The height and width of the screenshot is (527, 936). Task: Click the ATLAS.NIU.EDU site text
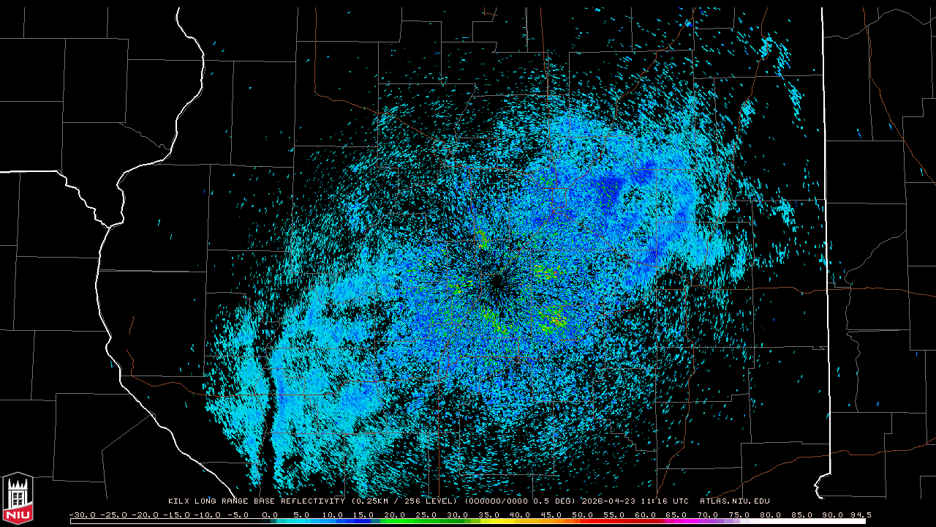pyautogui.click(x=735, y=501)
